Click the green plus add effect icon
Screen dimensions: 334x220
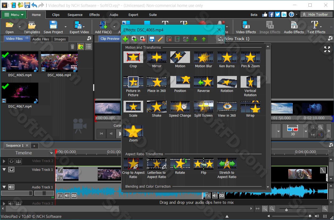[125, 39]
